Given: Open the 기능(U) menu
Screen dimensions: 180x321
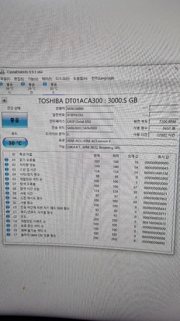Looking at the screenshot, I should click(33, 79).
